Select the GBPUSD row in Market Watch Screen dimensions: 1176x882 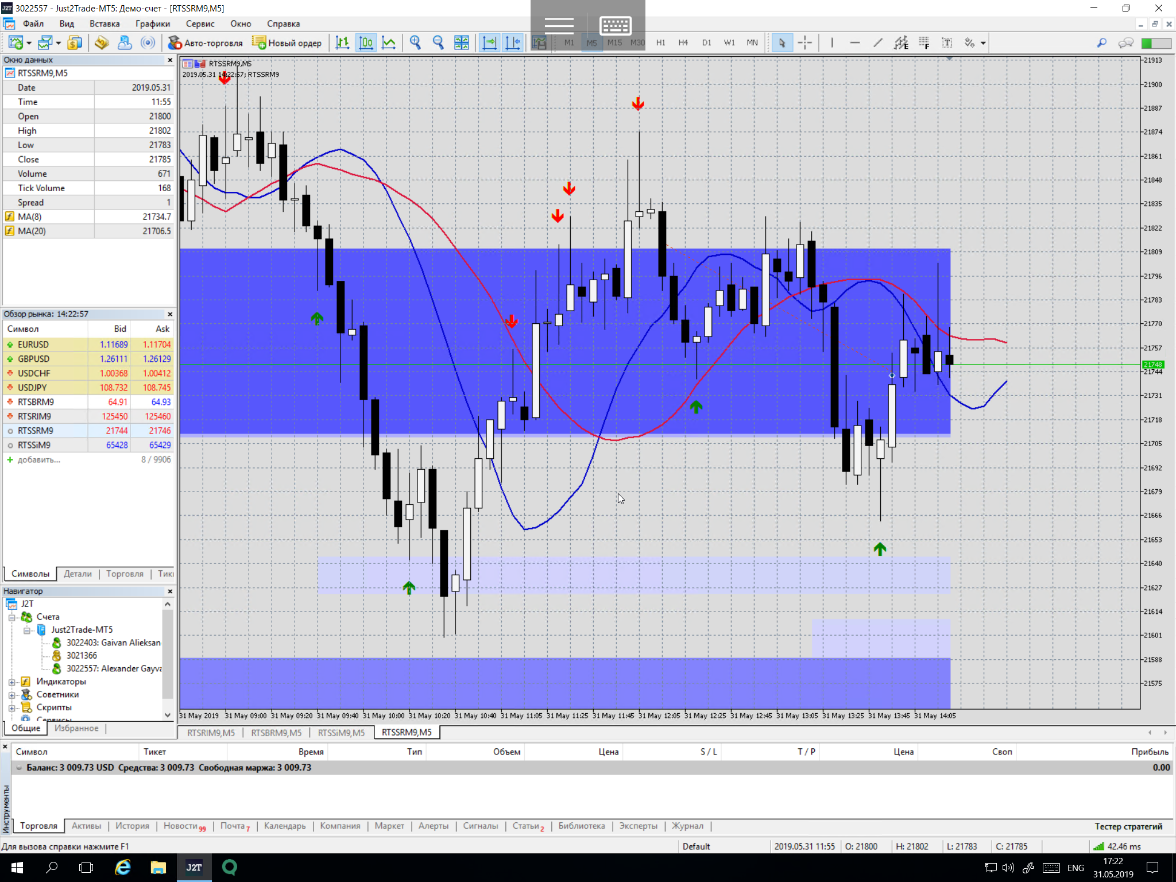tap(33, 359)
